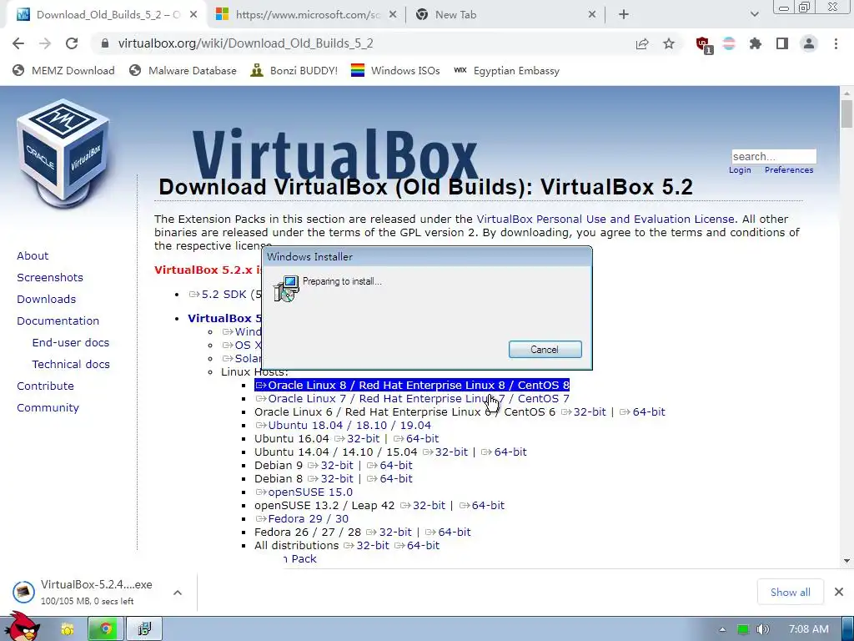Click the share page icon in address bar
Viewport: 854px width, 641px height.
[x=642, y=43]
